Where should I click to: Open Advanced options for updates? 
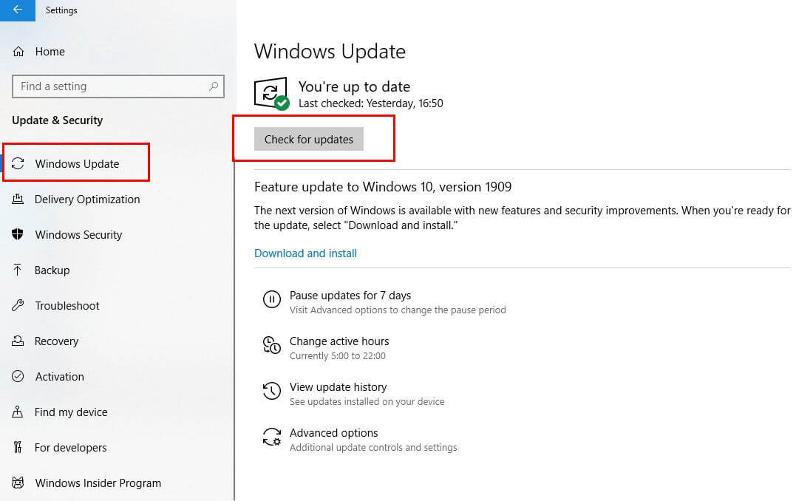[333, 433]
